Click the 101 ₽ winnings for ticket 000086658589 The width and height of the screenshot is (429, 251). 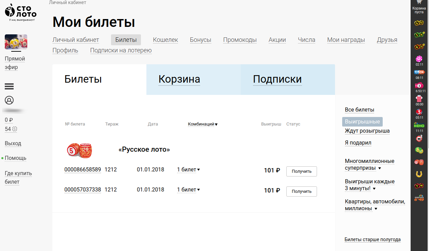[x=272, y=170]
